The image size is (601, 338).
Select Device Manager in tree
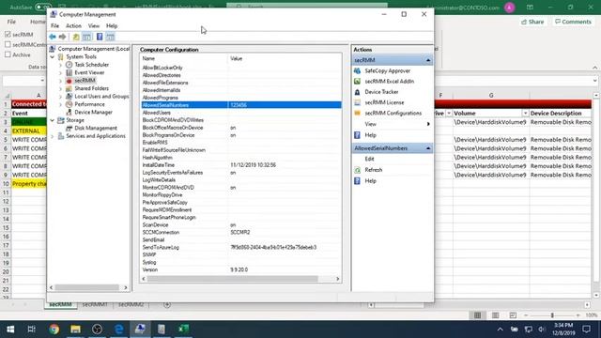93,113
